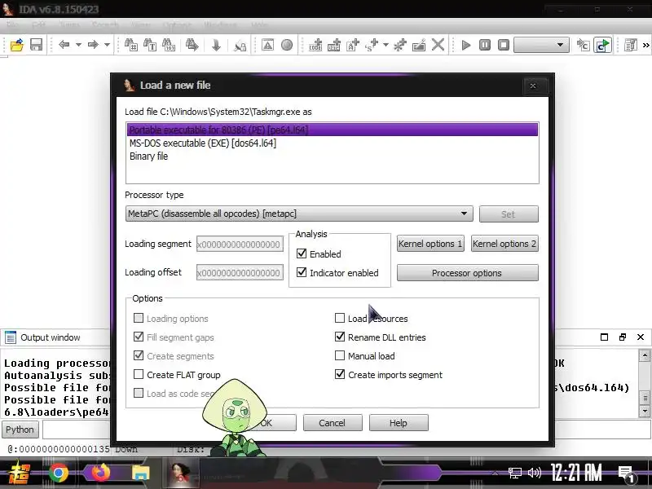Open the debugger selection dropdown in toolbar
The height and width of the screenshot is (489, 652).
pyautogui.click(x=541, y=45)
